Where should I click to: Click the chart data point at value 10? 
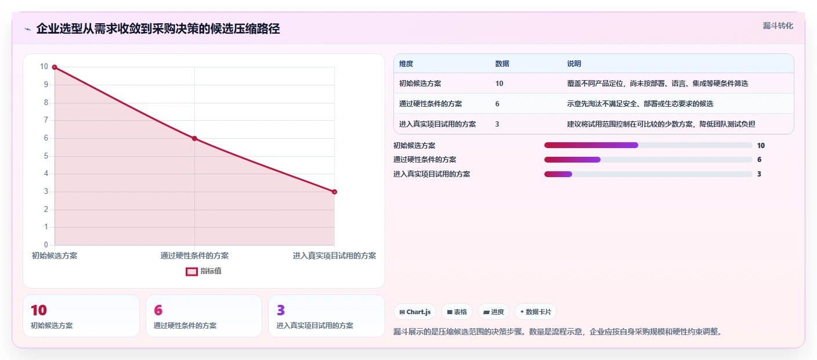[x=55, y=67]
